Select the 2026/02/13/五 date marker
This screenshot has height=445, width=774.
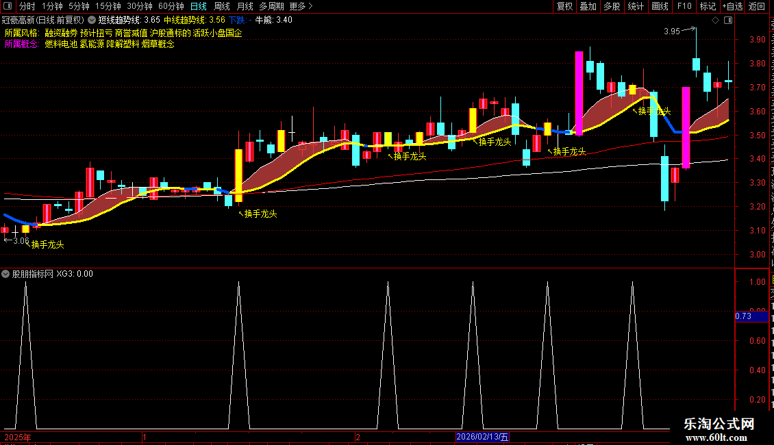click(x=482, y=437)
